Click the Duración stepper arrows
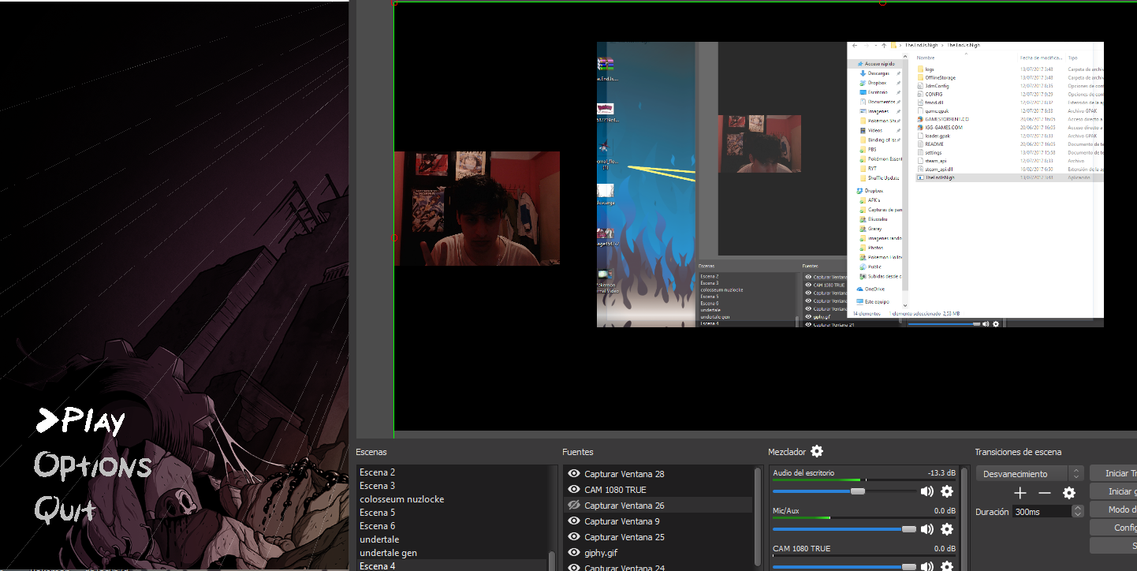This screenshot has width=1137, height=571. point(1078,512)
